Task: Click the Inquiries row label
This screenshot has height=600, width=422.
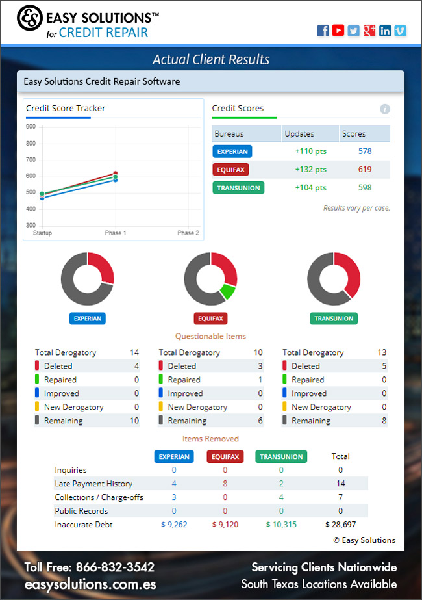Action: (x=71, y=470)
